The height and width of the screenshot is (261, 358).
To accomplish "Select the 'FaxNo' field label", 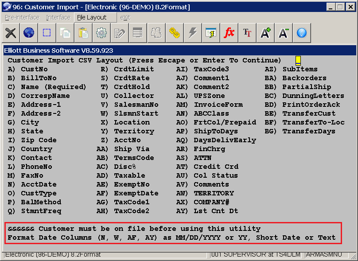I will pos(32,175).
